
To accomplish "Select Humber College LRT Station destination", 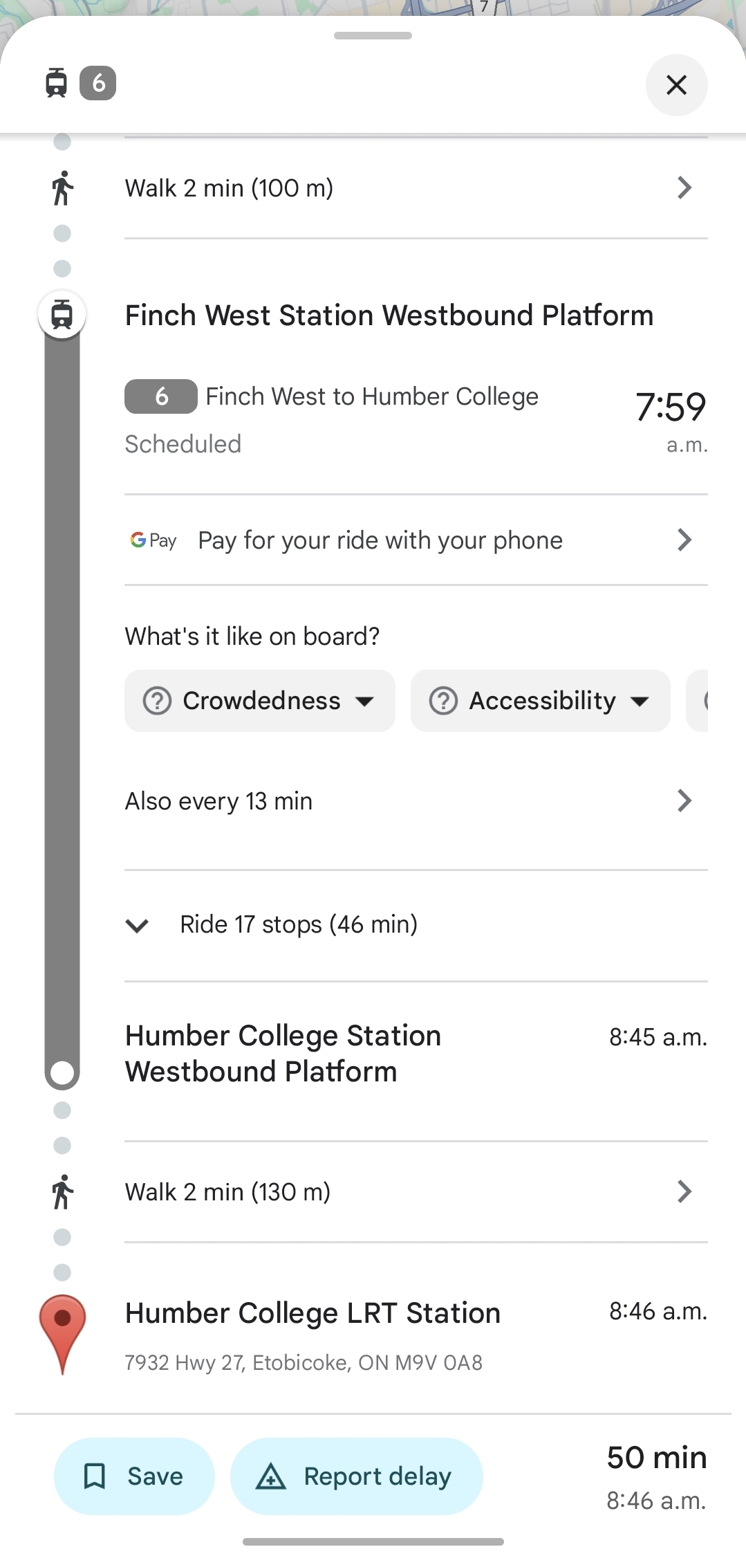I will coord(313,1313).
